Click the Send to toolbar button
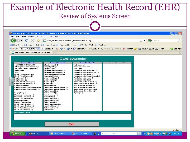Screen dimensions: 190x142 (128, 49)
